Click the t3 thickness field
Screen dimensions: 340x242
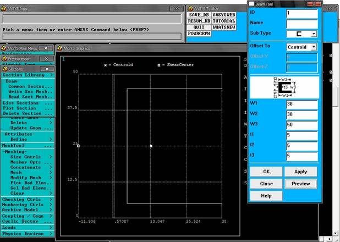coord(302,156)
